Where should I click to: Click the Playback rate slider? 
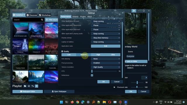(x=137, y=87)
